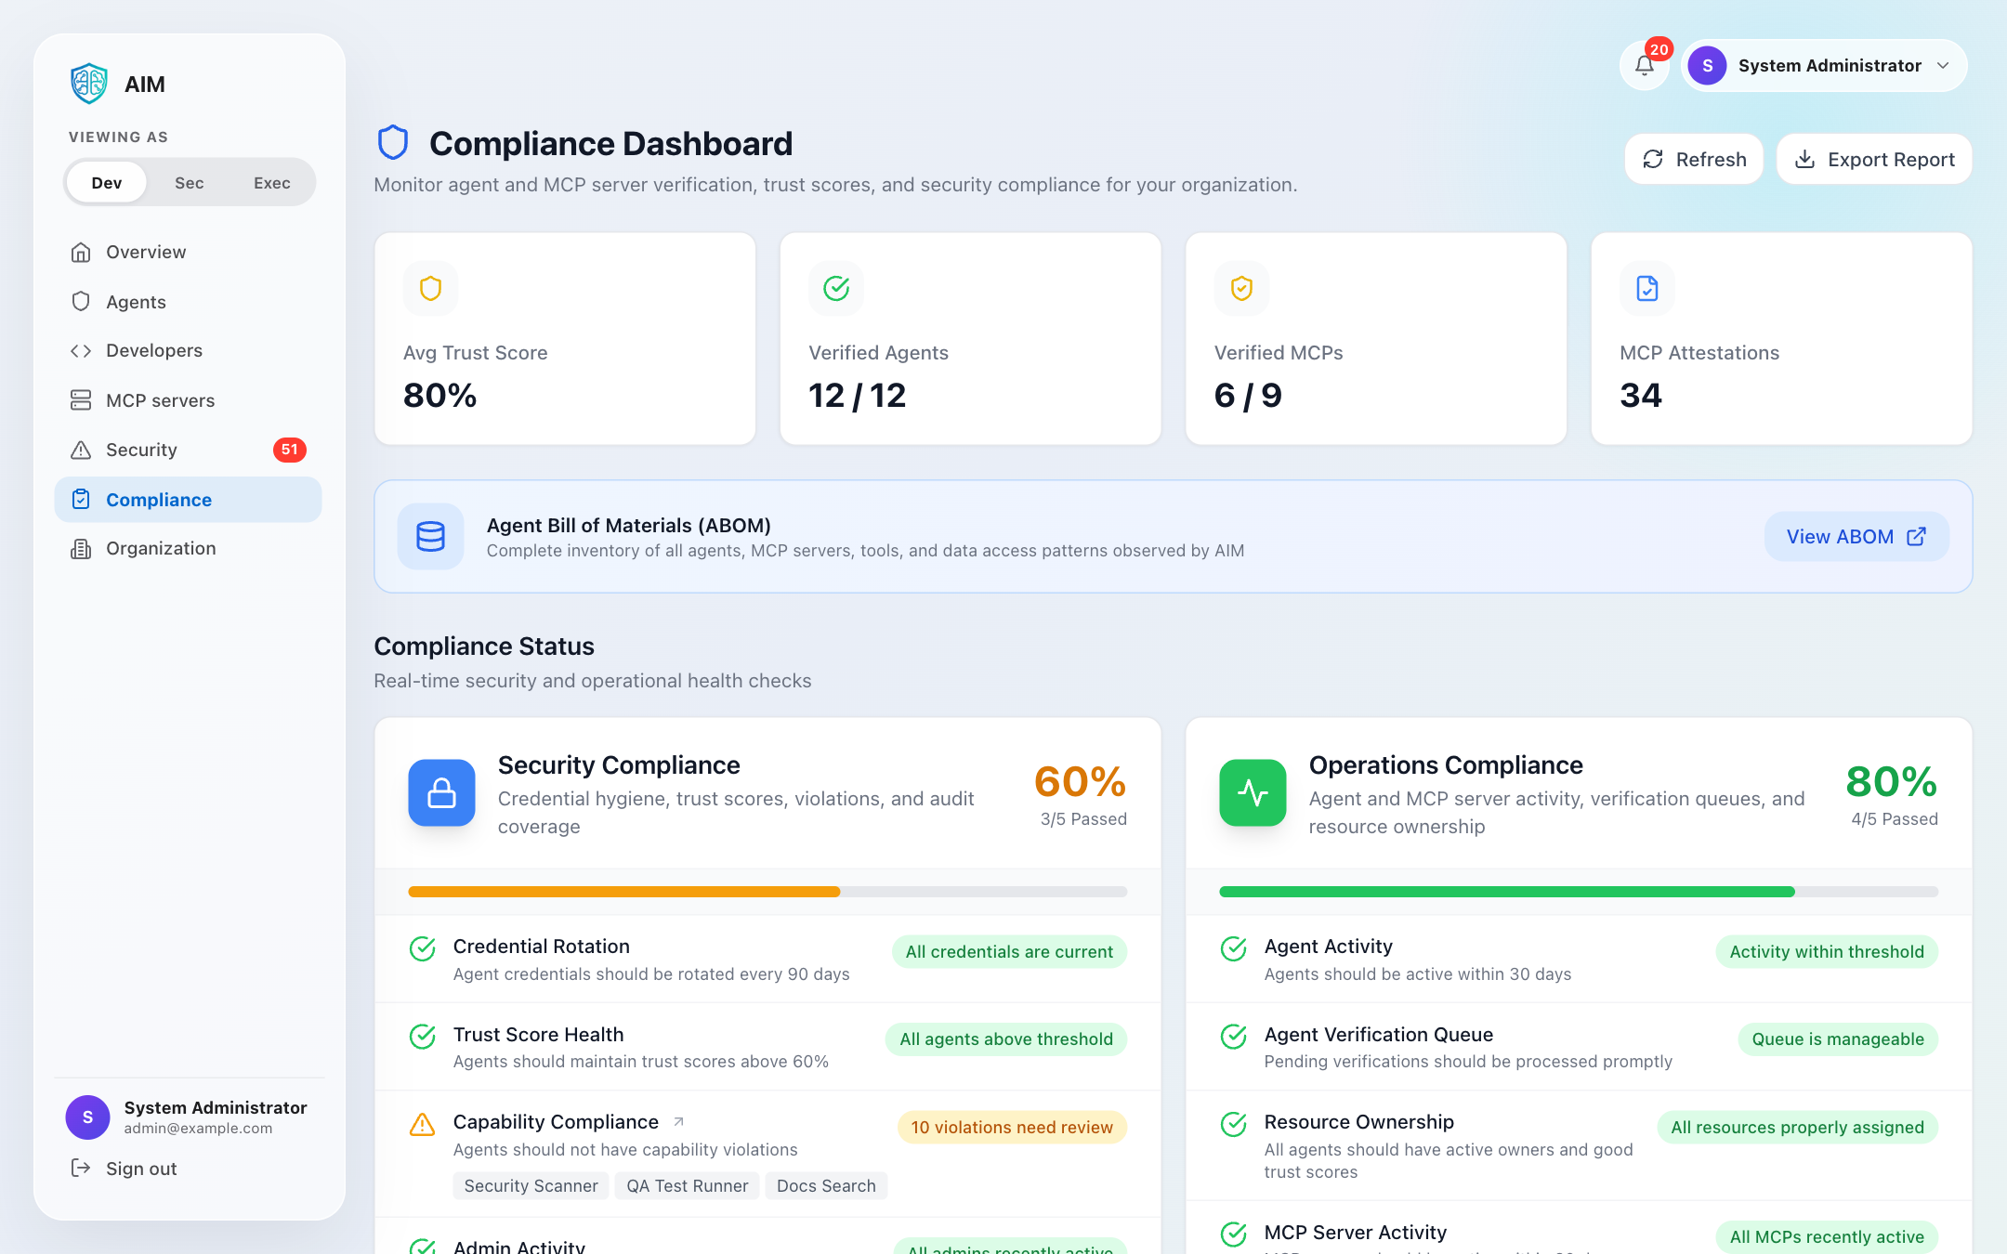
Task: Refresh the compliance dashboard
Action: (1694, 159)
